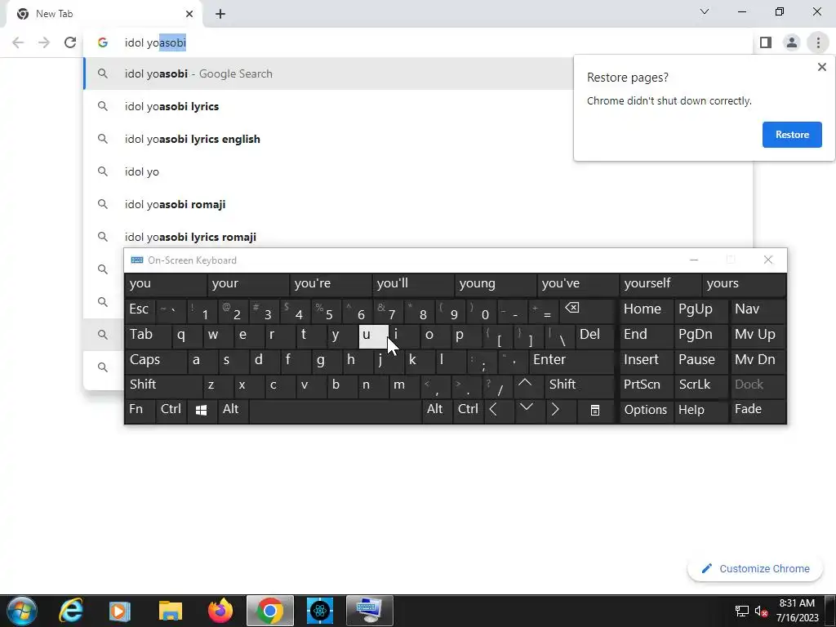Choose idol yoasobi - Google Search suggestion

click(x=328, y=73)
